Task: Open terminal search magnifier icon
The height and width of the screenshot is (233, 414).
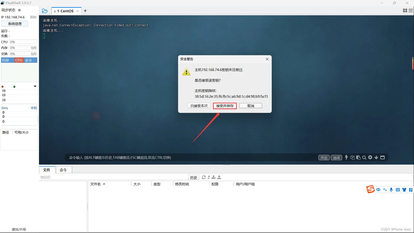Action: point(364,157)
